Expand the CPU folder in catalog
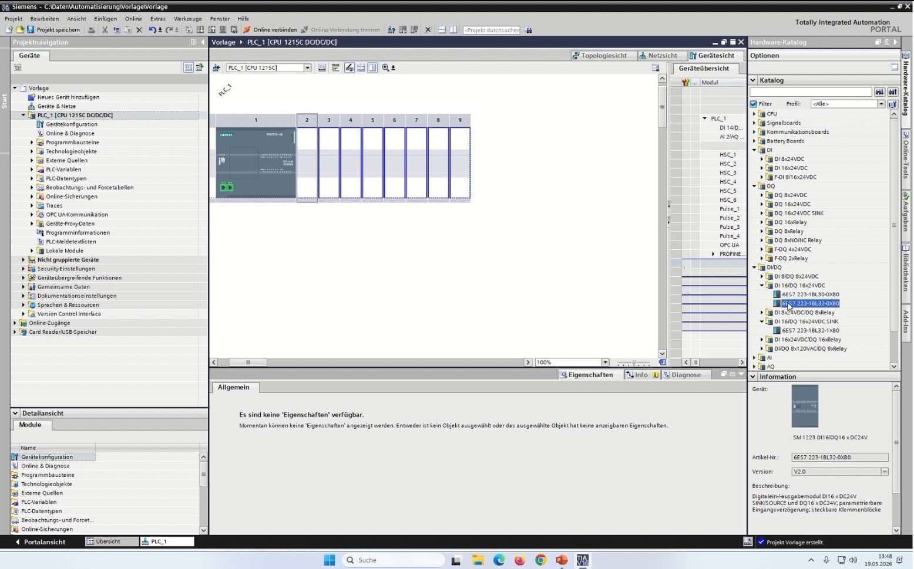The height and width of the screenshot is (569, 914). tap(754, 114)
